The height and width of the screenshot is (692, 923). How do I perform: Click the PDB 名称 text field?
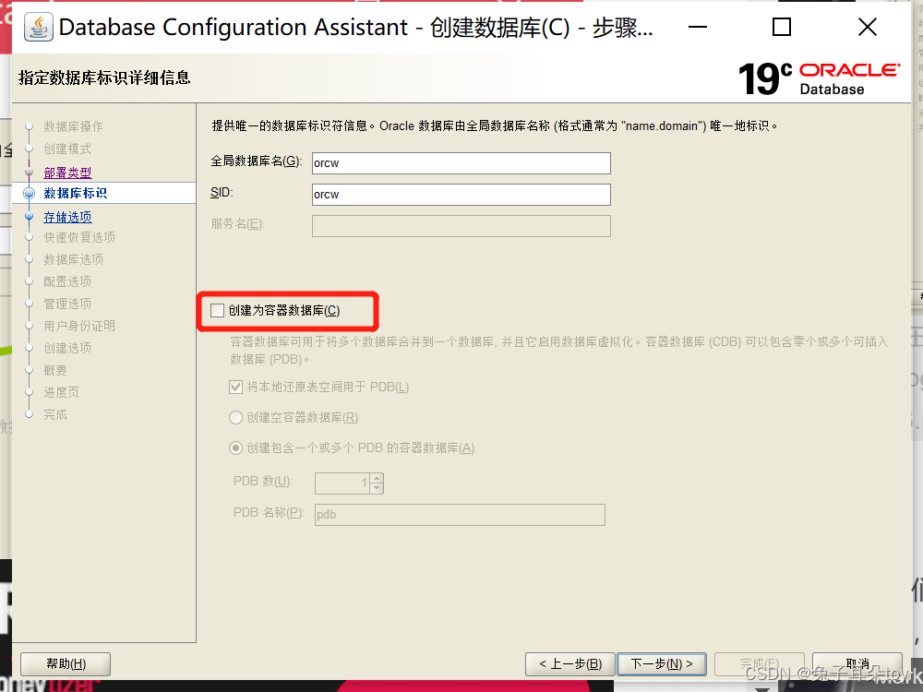pos(460,515)
